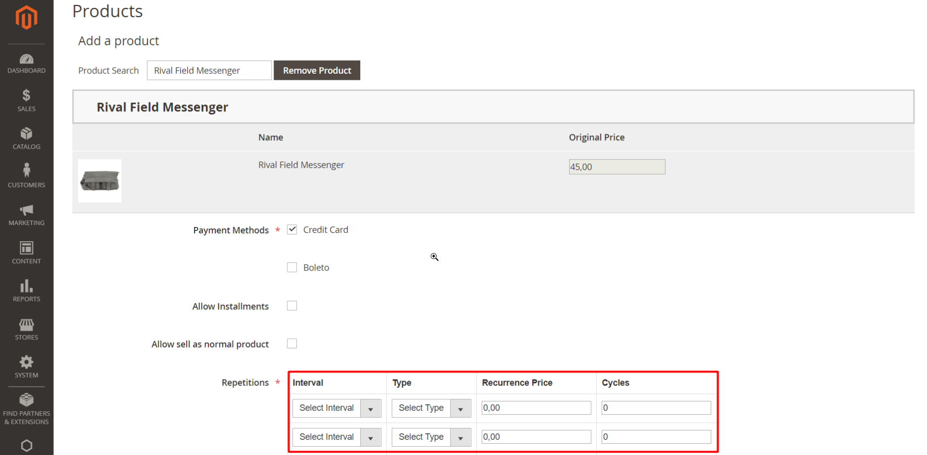The image size is (927, 455).
Task: Uncheck the Credit Card payment method
Action: point(292,229)
